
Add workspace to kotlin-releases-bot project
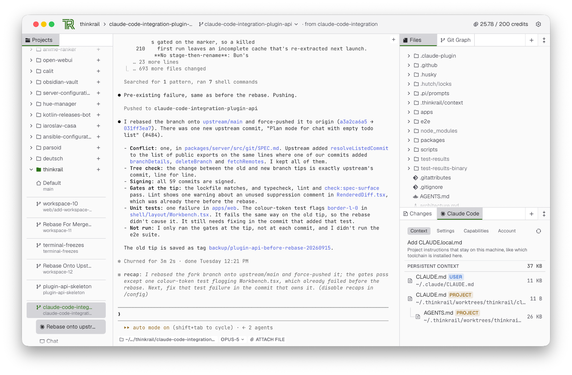coord(98,115)
